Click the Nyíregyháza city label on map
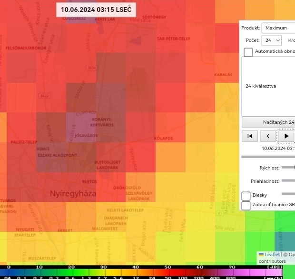295x279 pixels. point(73,194)
